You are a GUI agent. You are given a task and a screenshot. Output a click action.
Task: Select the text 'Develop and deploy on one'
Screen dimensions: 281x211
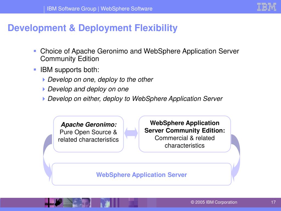click(x=88, y=89)
